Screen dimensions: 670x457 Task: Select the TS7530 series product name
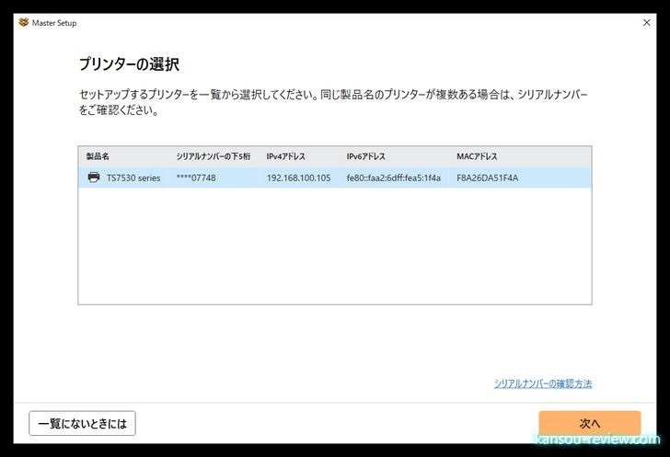[133, 177]
